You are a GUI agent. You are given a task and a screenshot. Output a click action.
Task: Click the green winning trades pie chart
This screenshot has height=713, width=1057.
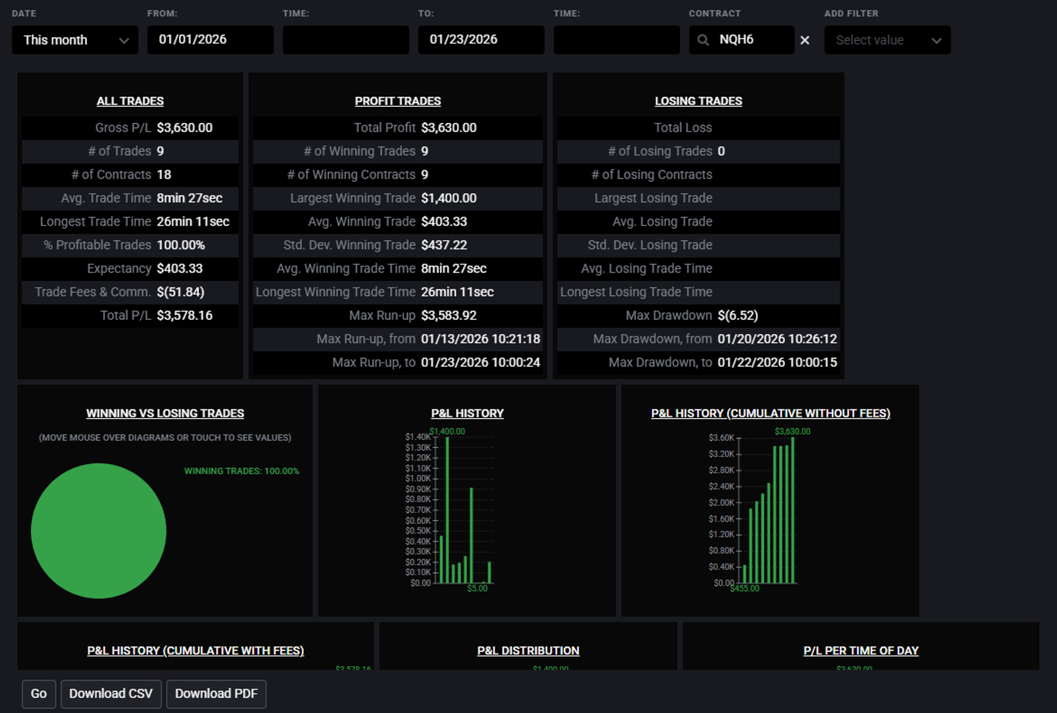(x=99, y=531)
